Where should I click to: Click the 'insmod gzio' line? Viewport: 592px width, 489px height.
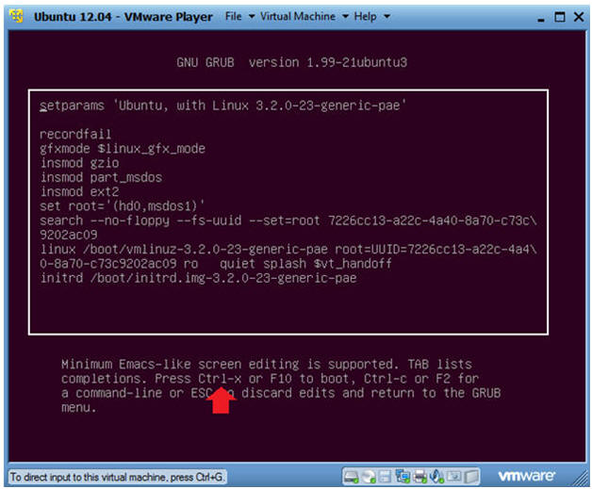(80, 163)
